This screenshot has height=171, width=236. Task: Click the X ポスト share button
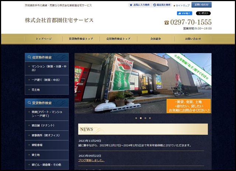click(x=203, y=13)
